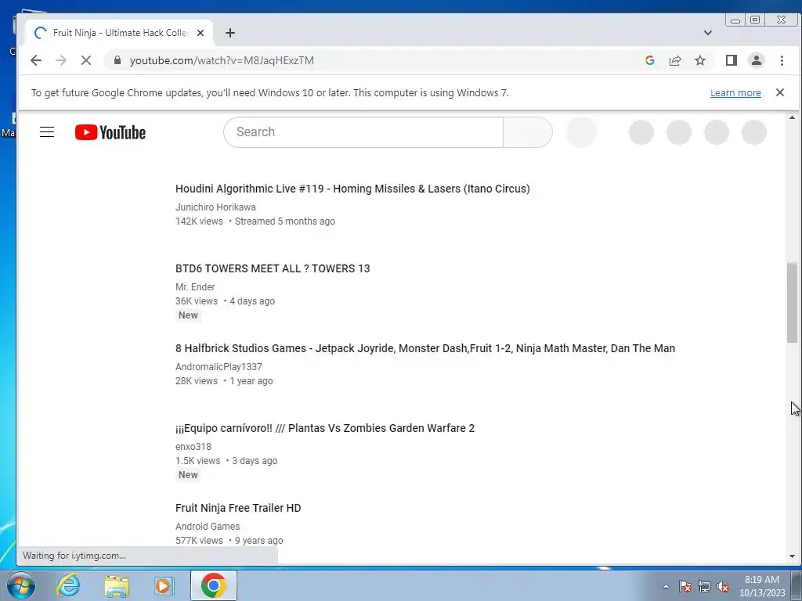This screenshot has height=601, width=802.
Task: Open the YouTube hamburger guide menu
Action: coord(47,131)
